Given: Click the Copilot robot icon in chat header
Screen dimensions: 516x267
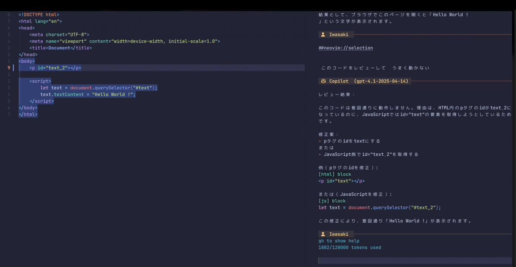Looking at the screenshot, I should [x=323, y=81].
